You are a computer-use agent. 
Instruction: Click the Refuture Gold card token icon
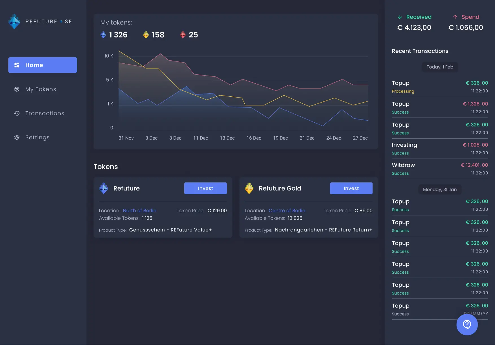[249, 188]
